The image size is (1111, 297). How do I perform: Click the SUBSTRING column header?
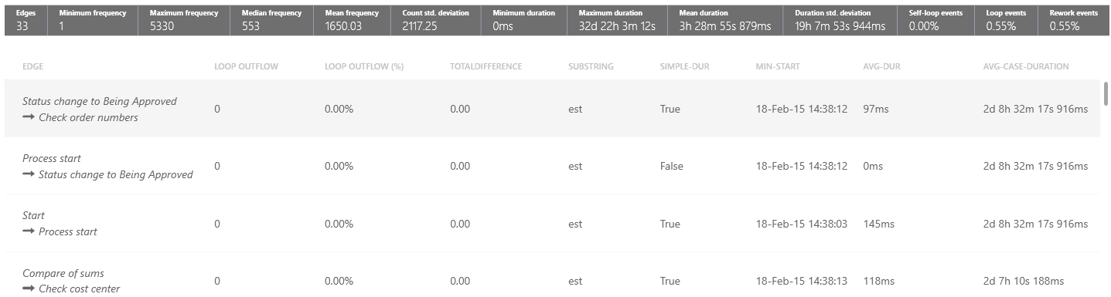591,66
